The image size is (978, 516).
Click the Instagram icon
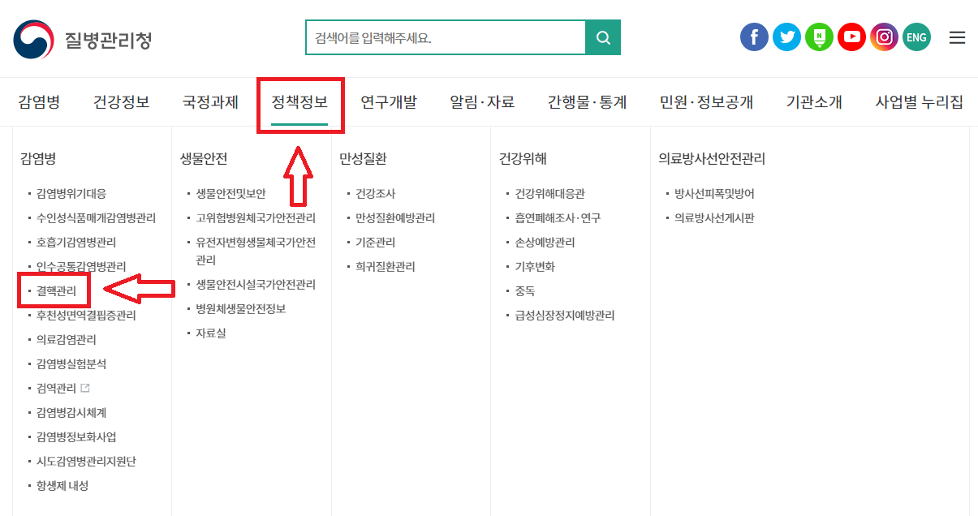(884, 37)
